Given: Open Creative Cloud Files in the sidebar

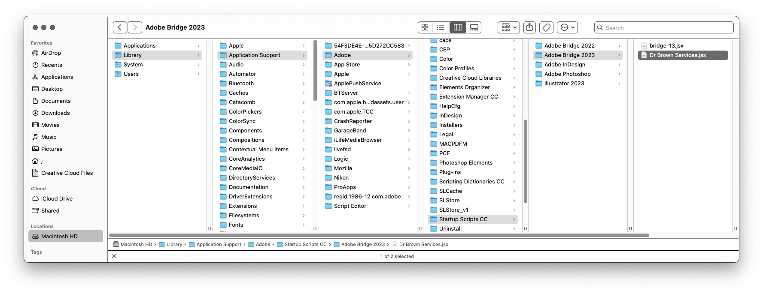Looking at the screenshot, I should pos(66,173).
